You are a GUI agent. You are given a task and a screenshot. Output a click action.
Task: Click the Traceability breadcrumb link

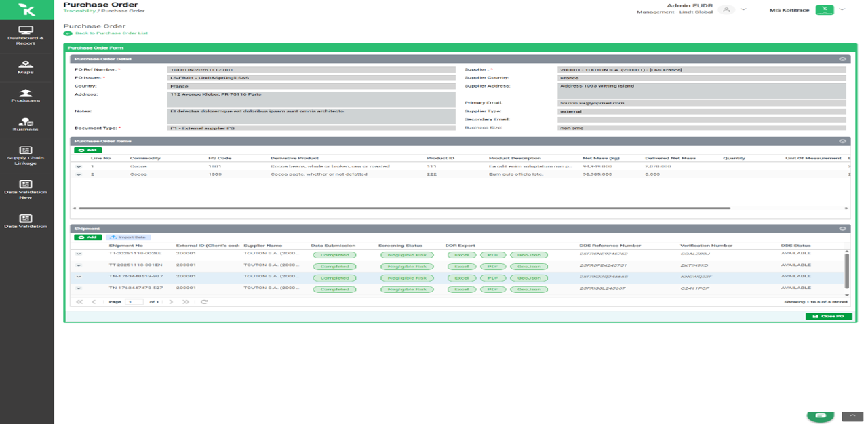(79, 12)
